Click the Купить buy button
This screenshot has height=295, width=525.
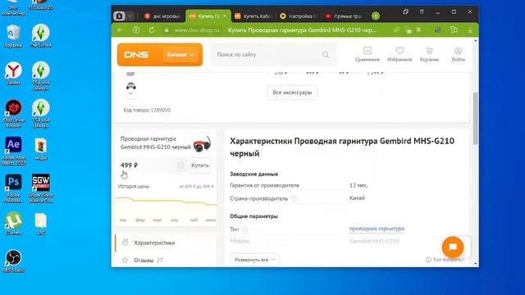[x=200, y=166]
